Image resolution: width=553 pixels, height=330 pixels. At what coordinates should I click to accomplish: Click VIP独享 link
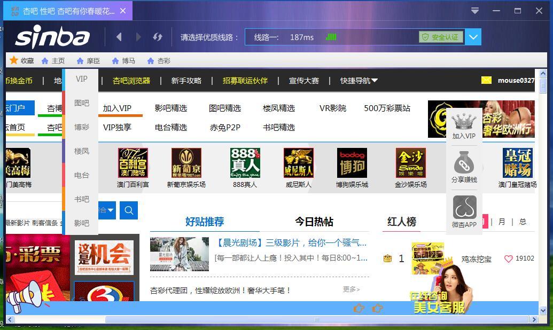(117, 127)
